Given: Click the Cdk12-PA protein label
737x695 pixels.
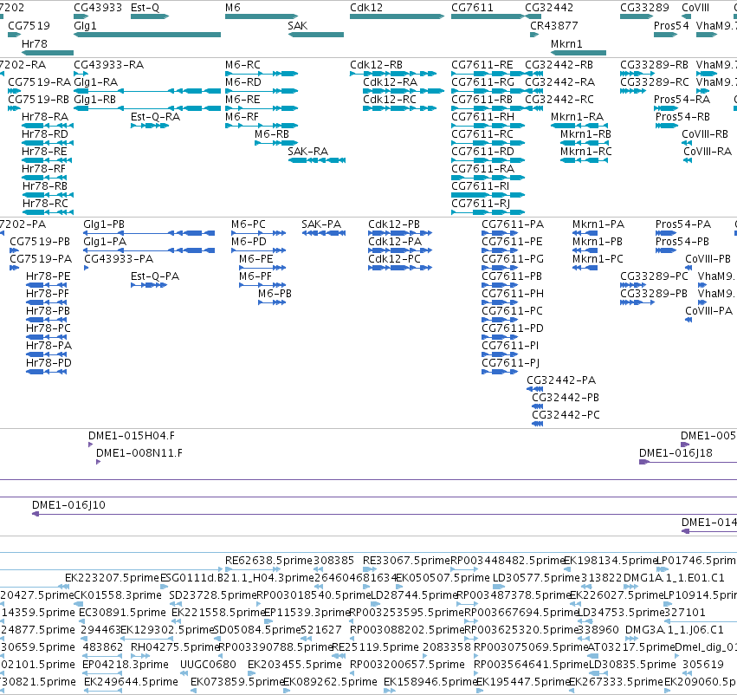Looking at the screenshot, I should click(x=395, y=241).
